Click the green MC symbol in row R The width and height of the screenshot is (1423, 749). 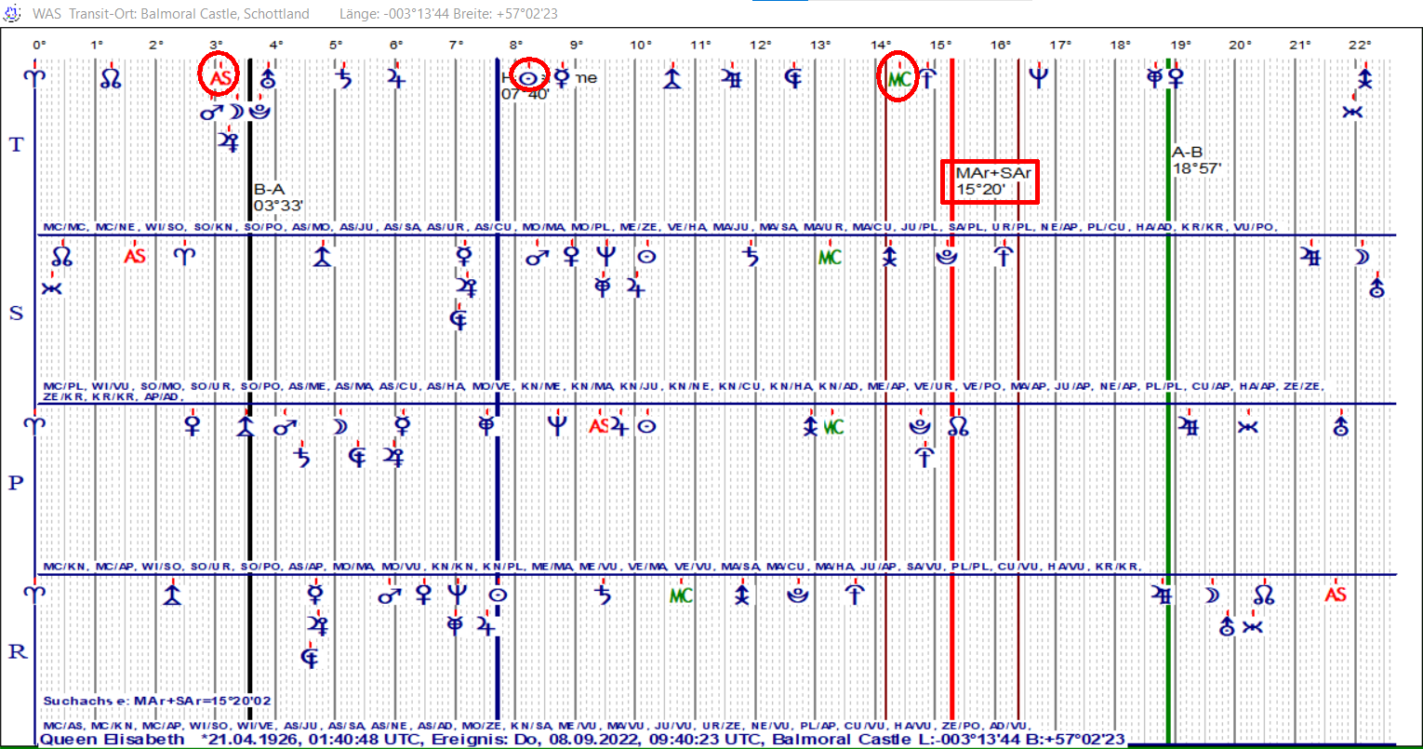[682, 595]
